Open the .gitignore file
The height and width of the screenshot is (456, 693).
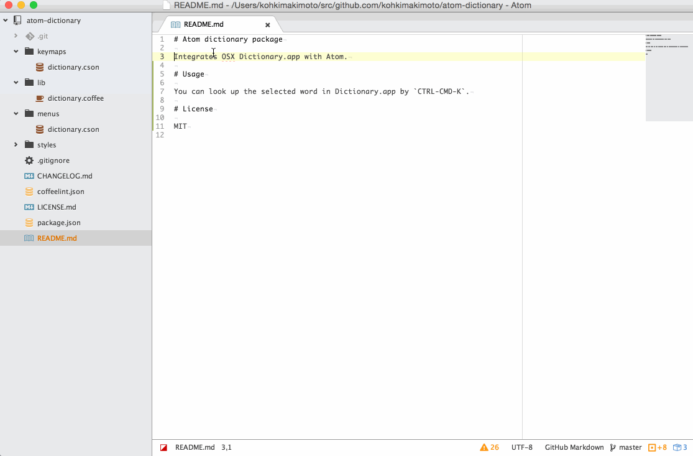tap(53, 161)
